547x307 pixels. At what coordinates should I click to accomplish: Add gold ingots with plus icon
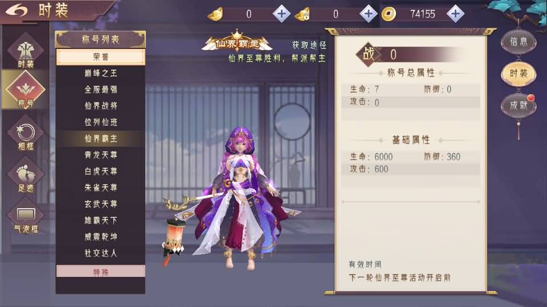(x=281, y=14)
